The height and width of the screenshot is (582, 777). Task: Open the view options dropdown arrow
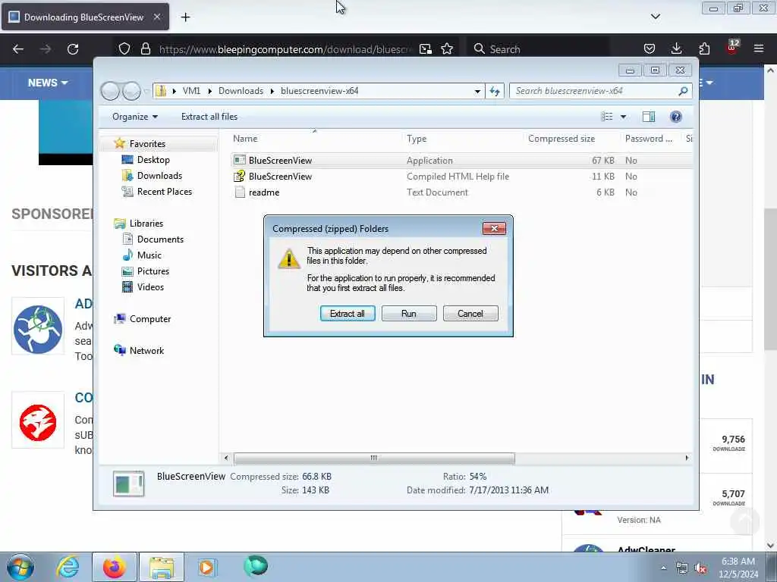tap(623, 117)
